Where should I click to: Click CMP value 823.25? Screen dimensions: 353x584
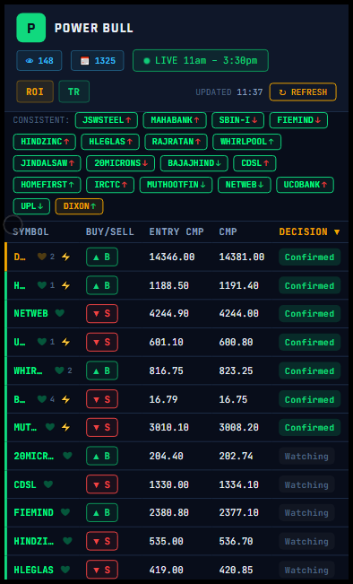[x=236, y=370]
